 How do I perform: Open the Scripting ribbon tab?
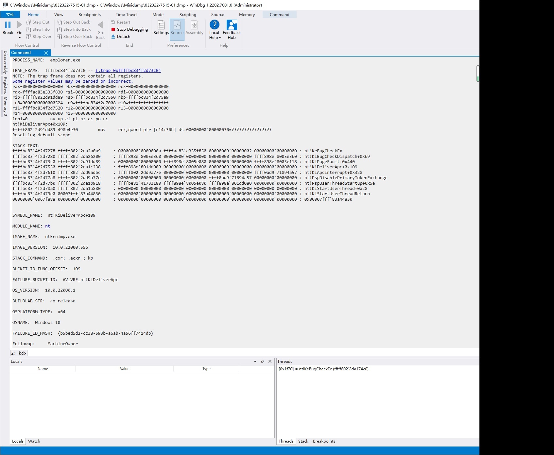click(x=188, y=15)
